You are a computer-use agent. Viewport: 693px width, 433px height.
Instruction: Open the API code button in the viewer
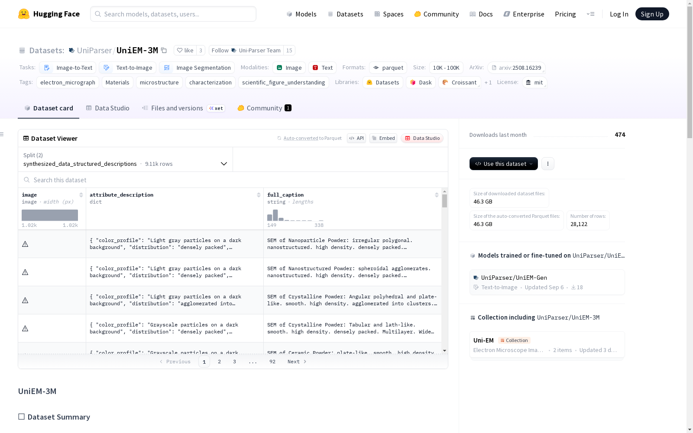click(x=356, y=138)
